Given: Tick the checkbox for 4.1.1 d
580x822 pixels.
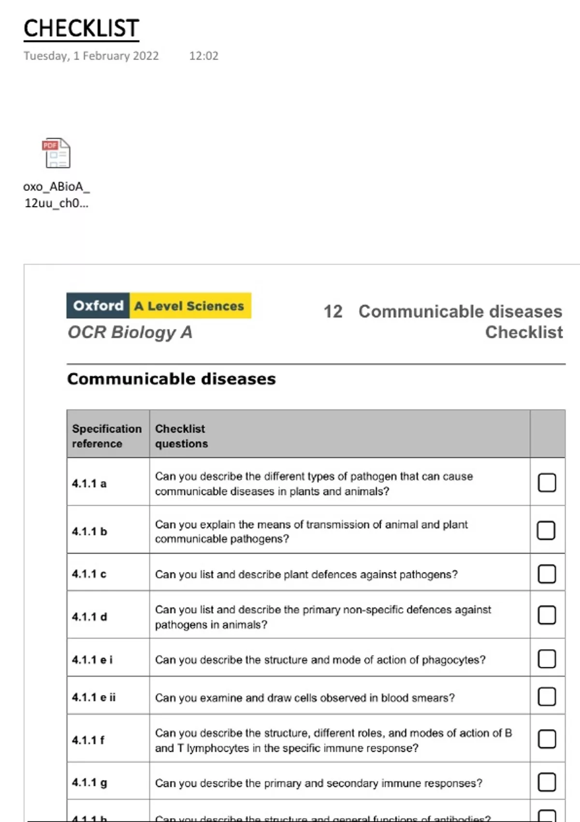Looking at the screenshot, I should click(547, 616).
